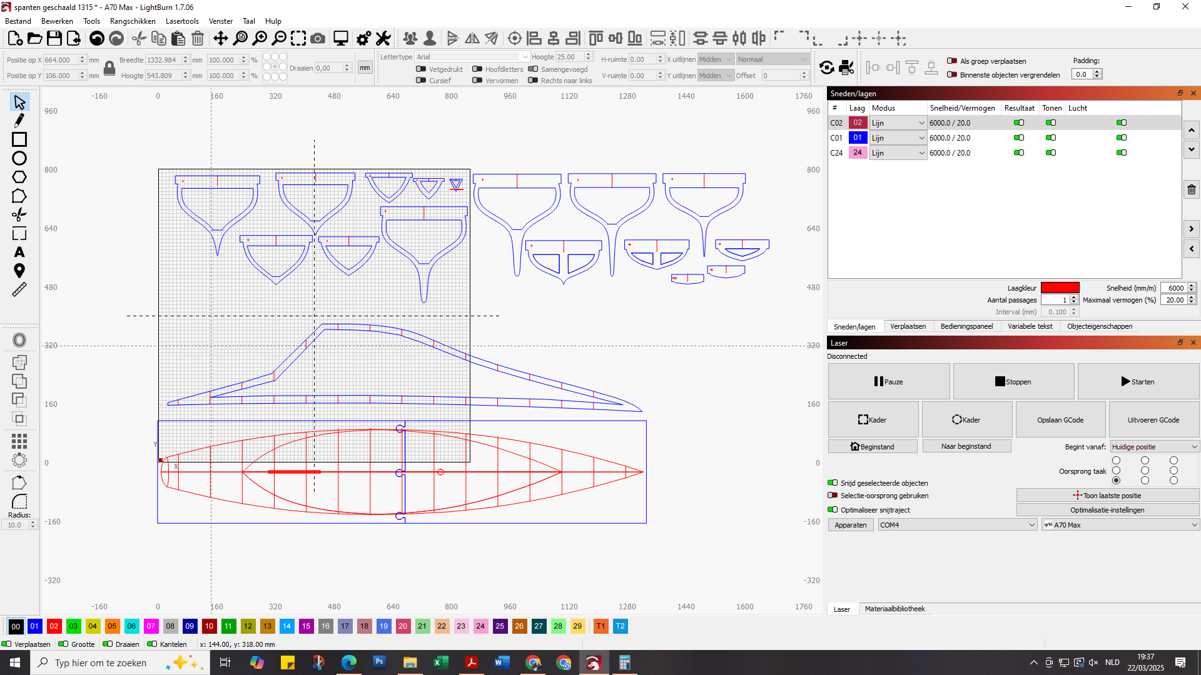This screenshot has width=1201, height=675.
Task: Click the zoom to frame icon
Action: coord(298,38)
